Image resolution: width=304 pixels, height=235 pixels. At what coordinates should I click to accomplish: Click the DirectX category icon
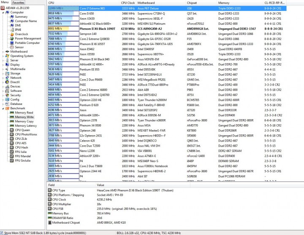7,82
